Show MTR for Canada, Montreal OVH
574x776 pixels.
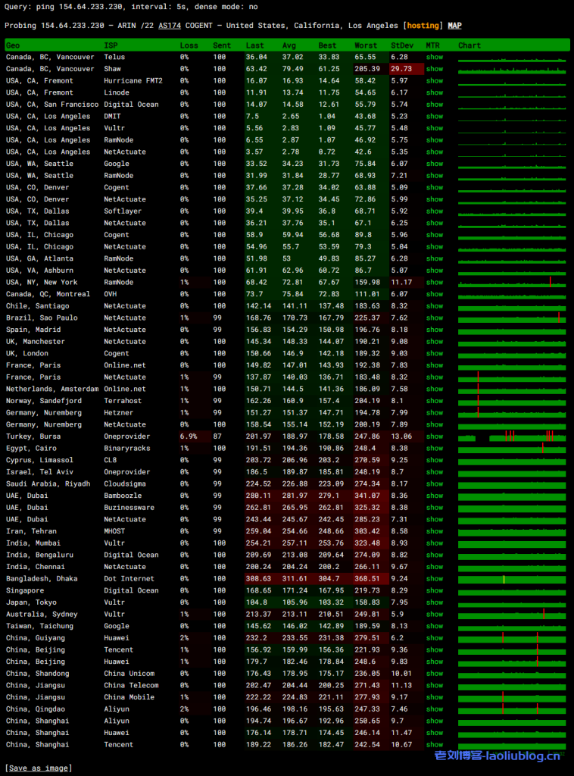tap(434, 294)
